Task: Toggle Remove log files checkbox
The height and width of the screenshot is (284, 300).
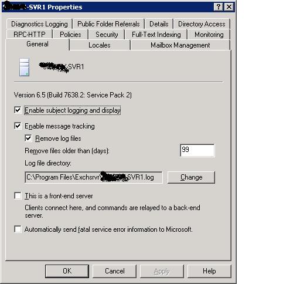Action: [x=28, y=138]
